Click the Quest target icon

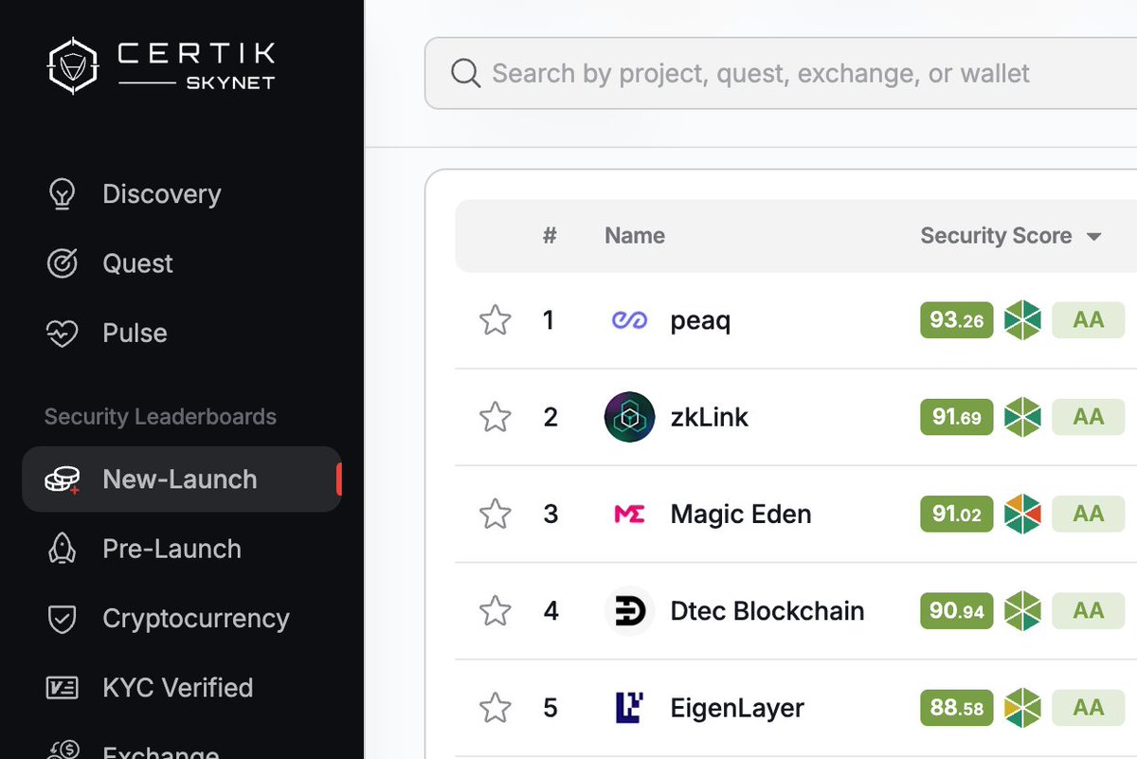(62, 263)
